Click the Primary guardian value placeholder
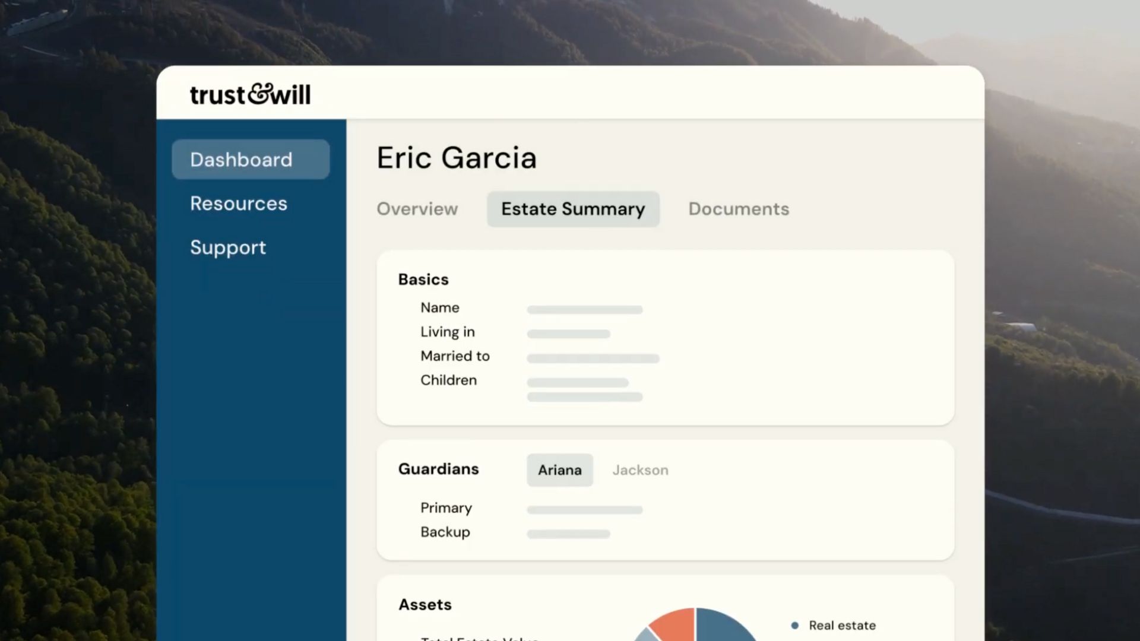 click(x=584, y=510)
